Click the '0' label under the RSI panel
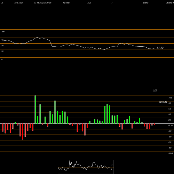 pos(2,60)
